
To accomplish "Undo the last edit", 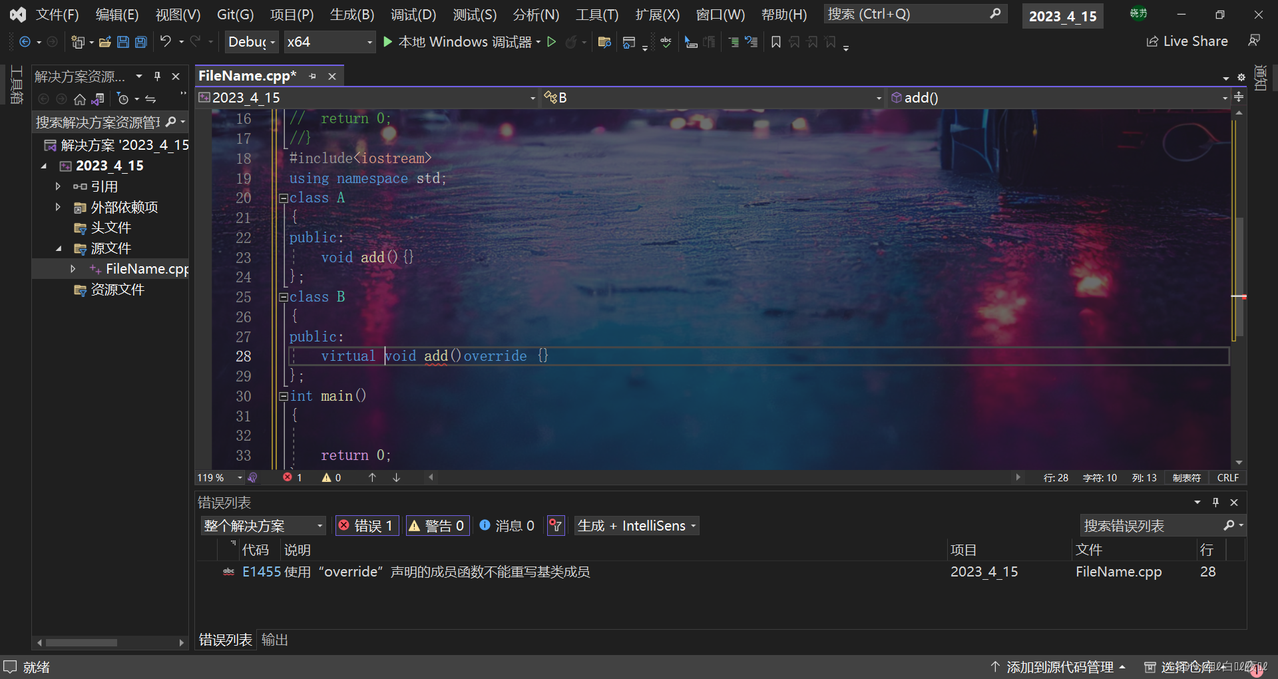I will [166, 41].
